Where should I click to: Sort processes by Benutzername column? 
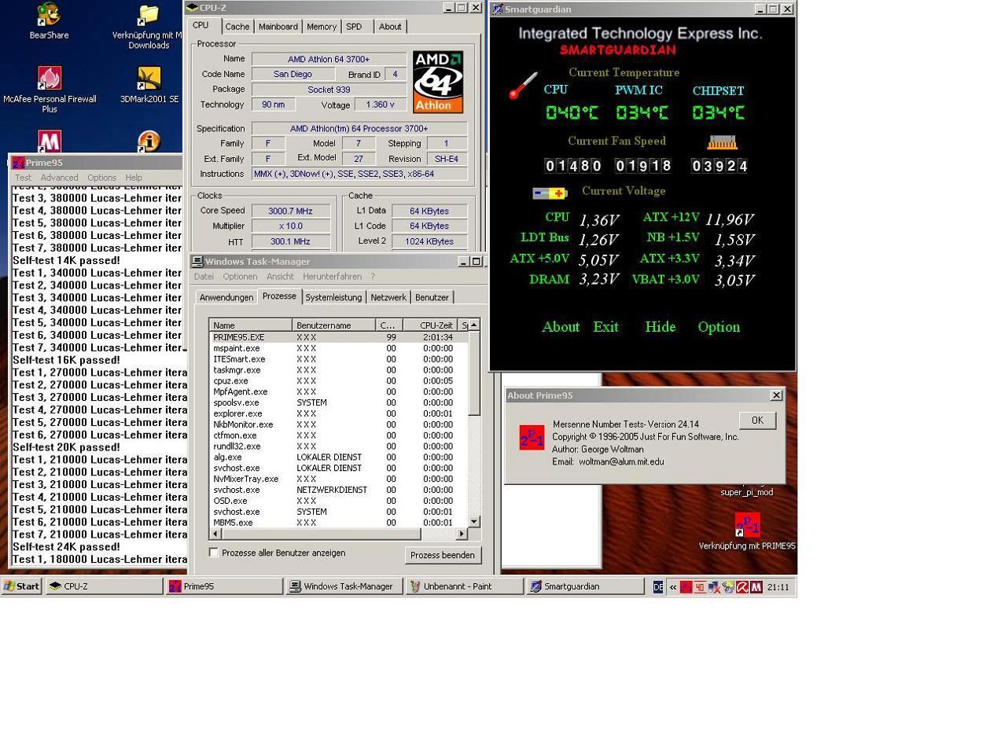coord(334,325)
